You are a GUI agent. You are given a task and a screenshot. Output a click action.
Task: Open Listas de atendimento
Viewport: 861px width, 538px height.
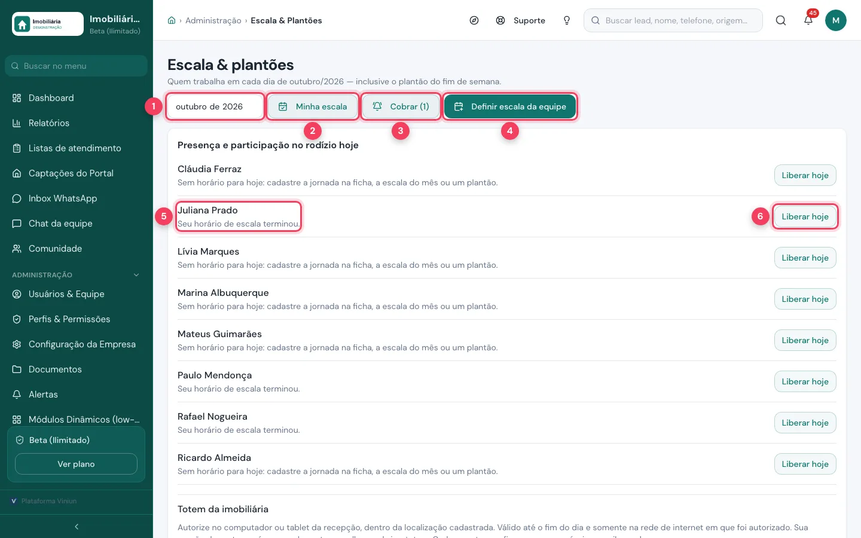tap(76, 148)
